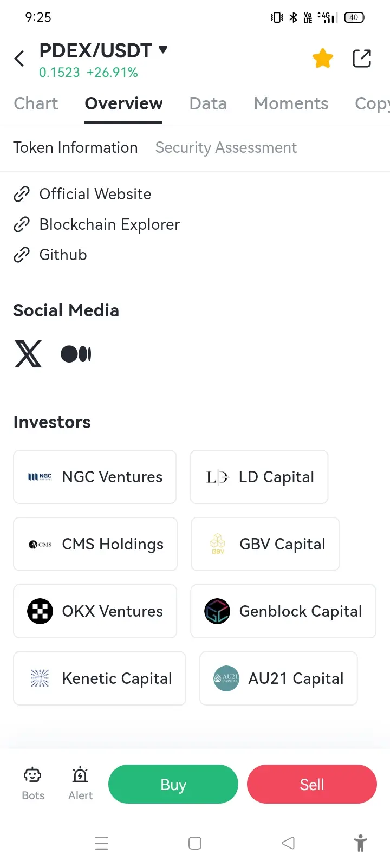390x867 pixels.
Task: Select the Genblock Capital investor card
Action: (x=283, y=611)
